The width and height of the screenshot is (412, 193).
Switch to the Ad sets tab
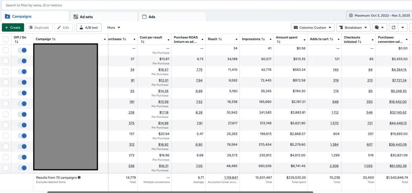pos(86,17)
